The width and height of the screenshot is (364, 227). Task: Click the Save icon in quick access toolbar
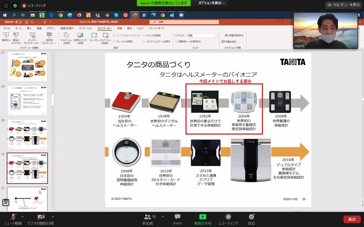click(27, 22)
